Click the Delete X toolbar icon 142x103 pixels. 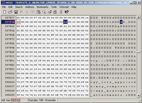(22, 12)
